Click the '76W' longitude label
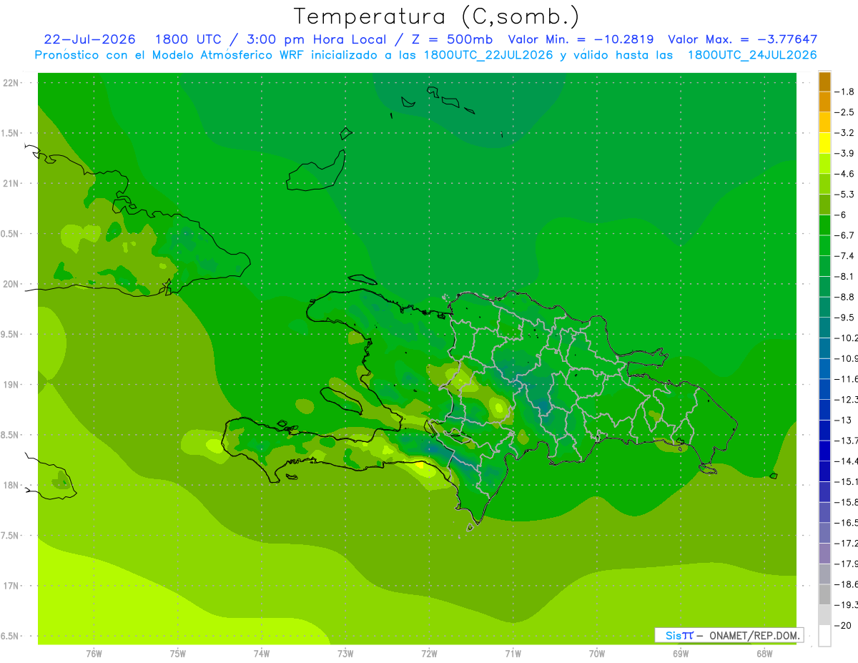 click(x=94, y=653)
